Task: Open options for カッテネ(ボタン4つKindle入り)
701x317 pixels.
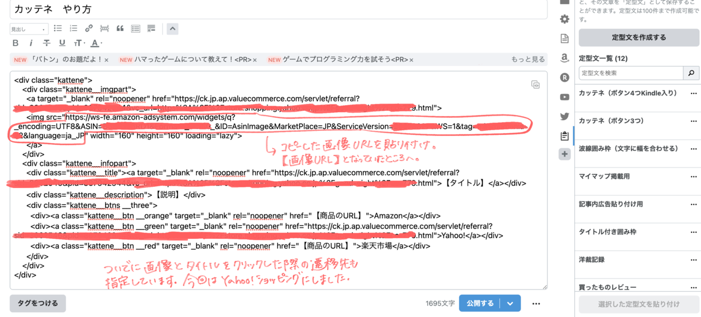Action: (694, 93)
